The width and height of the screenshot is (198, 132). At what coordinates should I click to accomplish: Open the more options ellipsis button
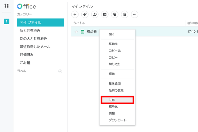coord(135,14)
